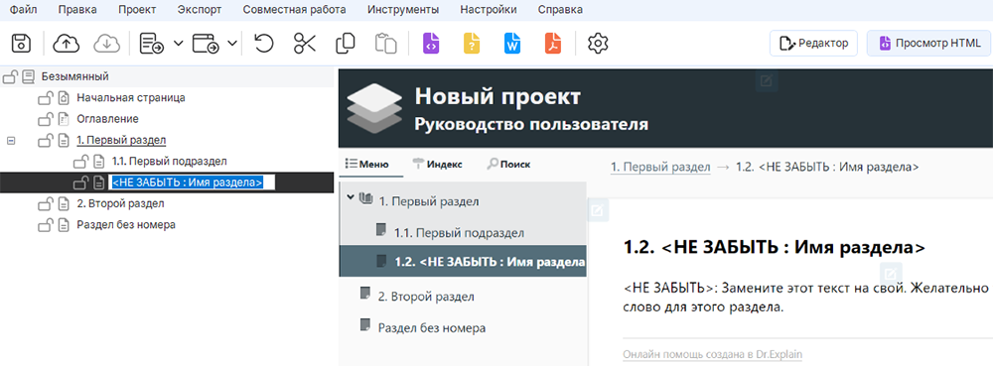Collapse 1. Первый раздел in preview menu
993x366 pixels.
pyautogui.click(x=351, y=198)
